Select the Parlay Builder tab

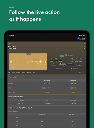[x=16, y=72]
